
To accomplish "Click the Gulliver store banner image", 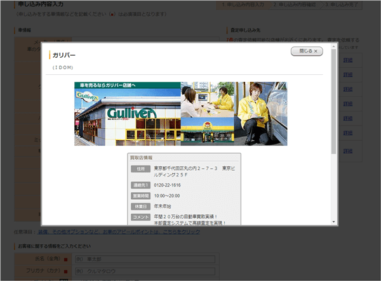I will click(x=180, y=114).
